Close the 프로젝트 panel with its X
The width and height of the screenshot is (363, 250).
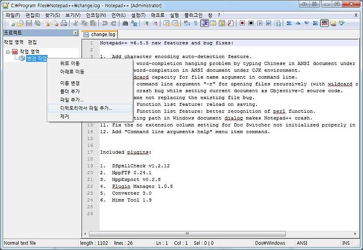[76, 33]
